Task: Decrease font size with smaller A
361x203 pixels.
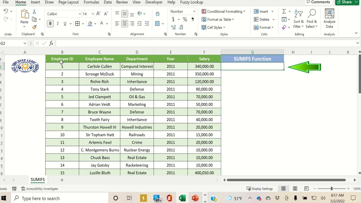Action: coord(106,14)
